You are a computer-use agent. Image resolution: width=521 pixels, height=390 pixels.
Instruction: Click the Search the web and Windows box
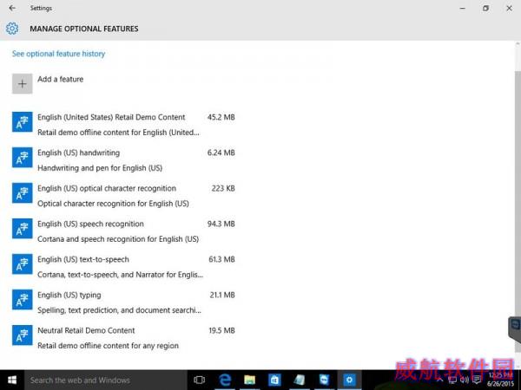pos(106,380)
